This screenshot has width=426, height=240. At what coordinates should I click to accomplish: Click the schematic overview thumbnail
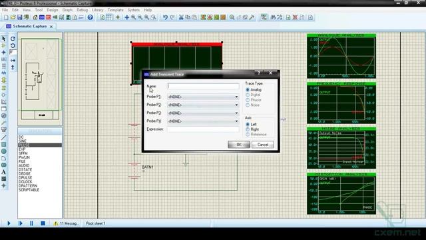tap(40, 79)
